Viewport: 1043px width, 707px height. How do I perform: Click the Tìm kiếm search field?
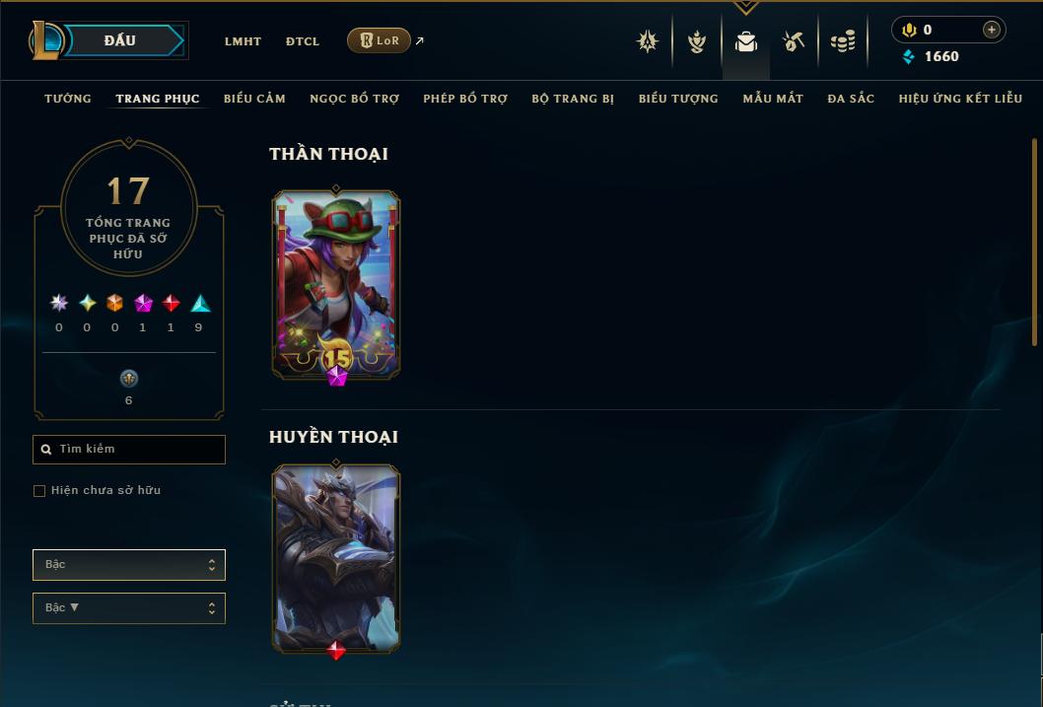[x=129, y=450]
